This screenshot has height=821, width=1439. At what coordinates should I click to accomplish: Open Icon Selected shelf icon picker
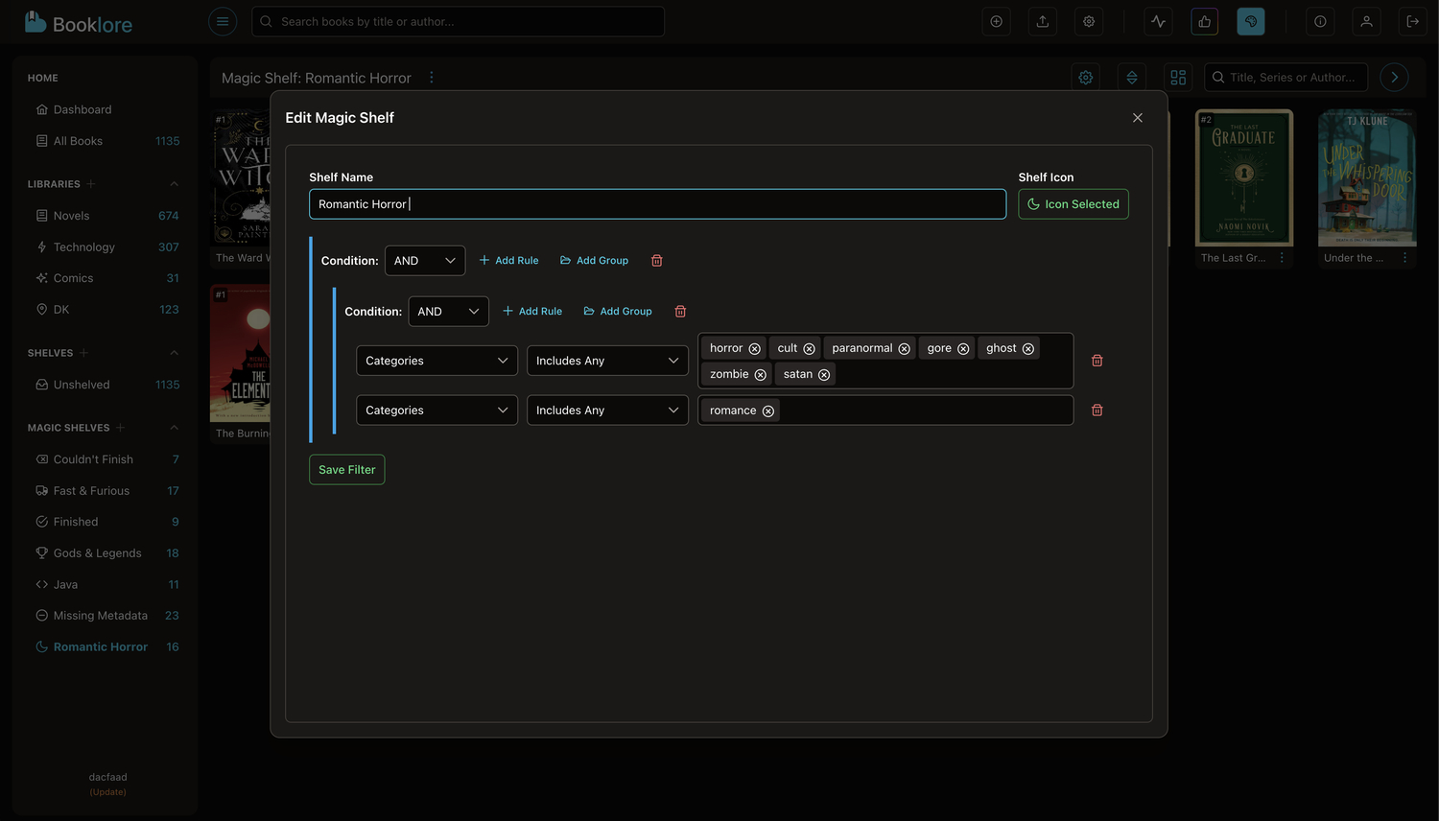tap(1073, 204)
